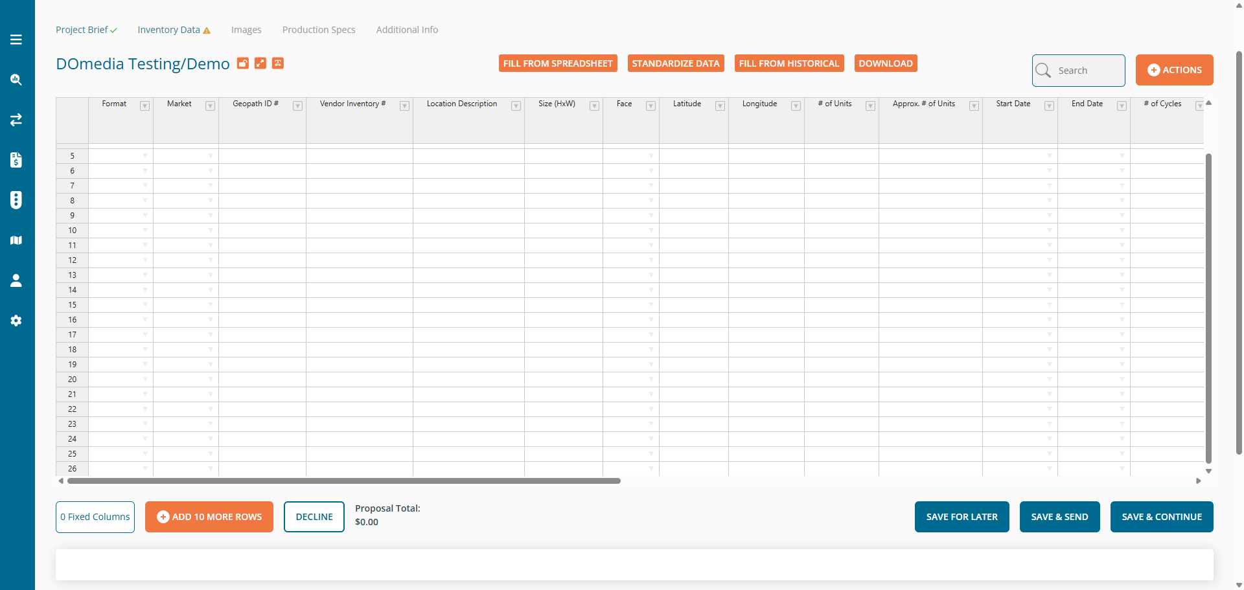This screenshot has height=590, width=1244.
Task: Open the analytics search sidebar icon
Action: tap(16, 80)
